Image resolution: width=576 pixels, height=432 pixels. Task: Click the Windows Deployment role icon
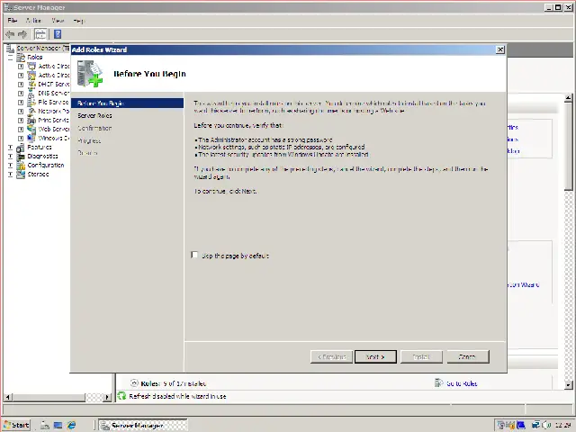coord(32,138)
